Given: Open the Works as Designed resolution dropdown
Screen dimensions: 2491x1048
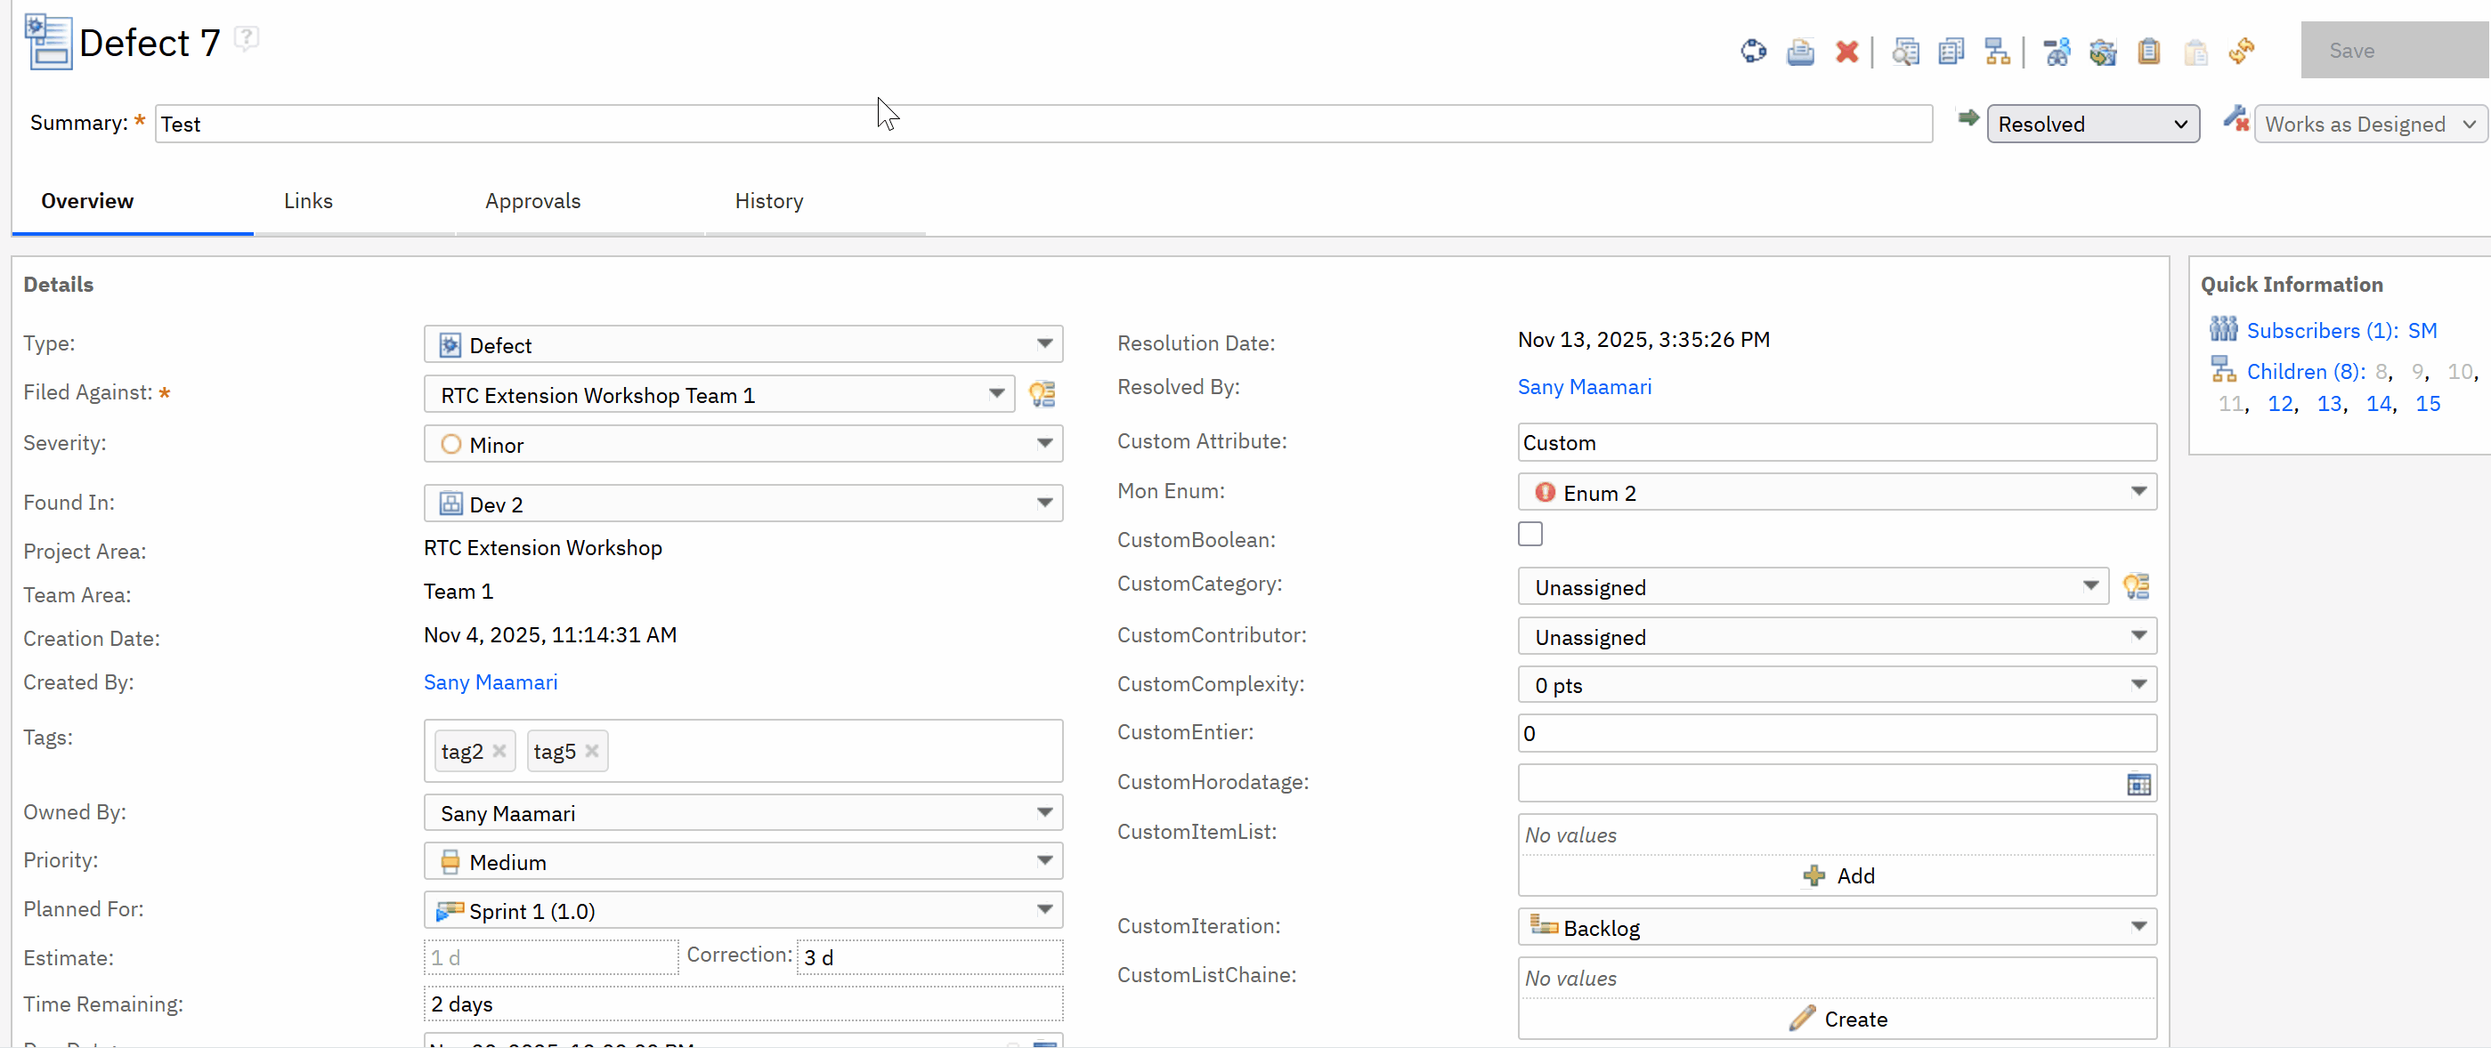Looking at the screenshot, I should [2369, 124].
